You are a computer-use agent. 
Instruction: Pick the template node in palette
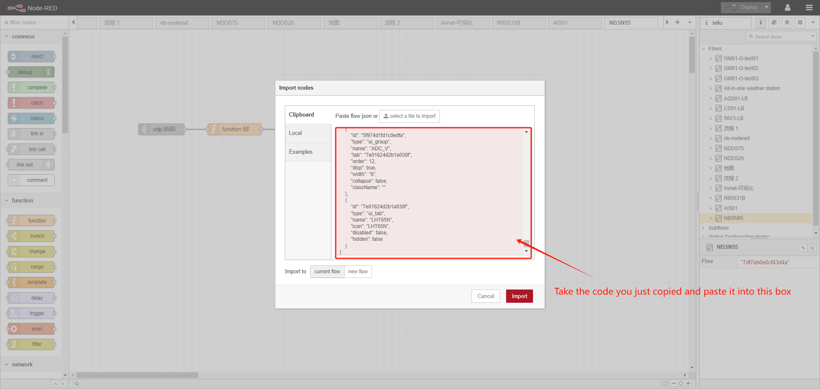[31, 282]
